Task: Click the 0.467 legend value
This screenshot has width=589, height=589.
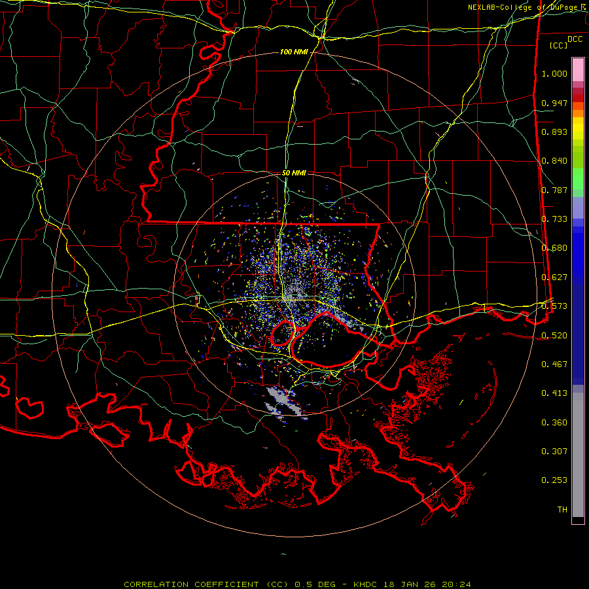Action: point(554,364)
